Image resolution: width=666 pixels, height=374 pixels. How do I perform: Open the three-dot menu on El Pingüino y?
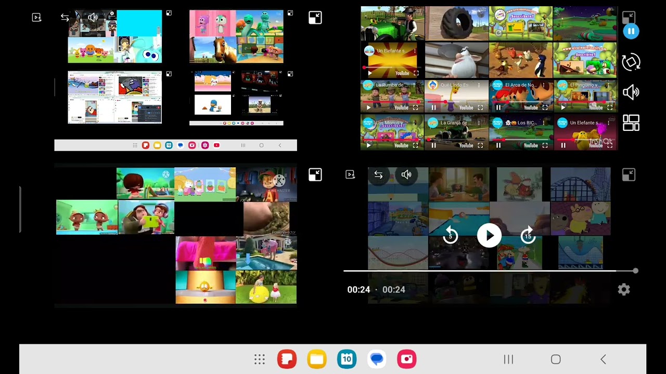[609, 85]
